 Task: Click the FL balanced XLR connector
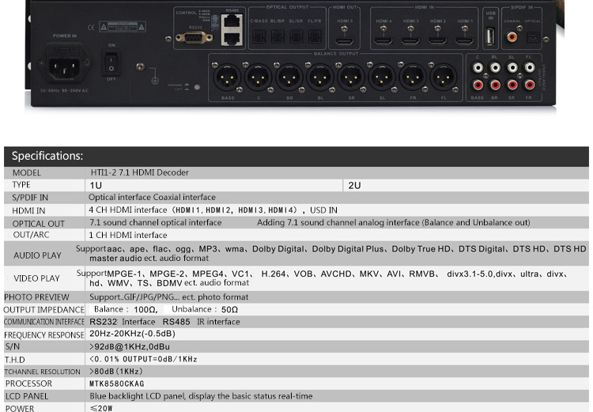[443, 78]
